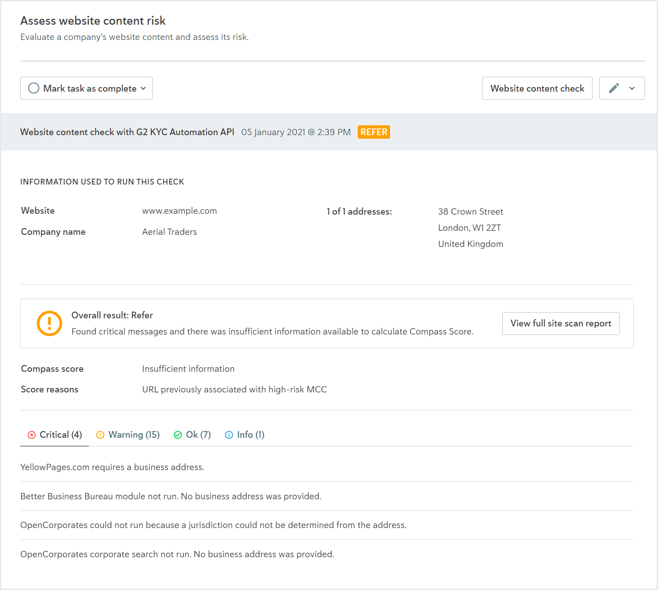
Task: Toggle the Mark task as complete circle
Action: [34, 88]
